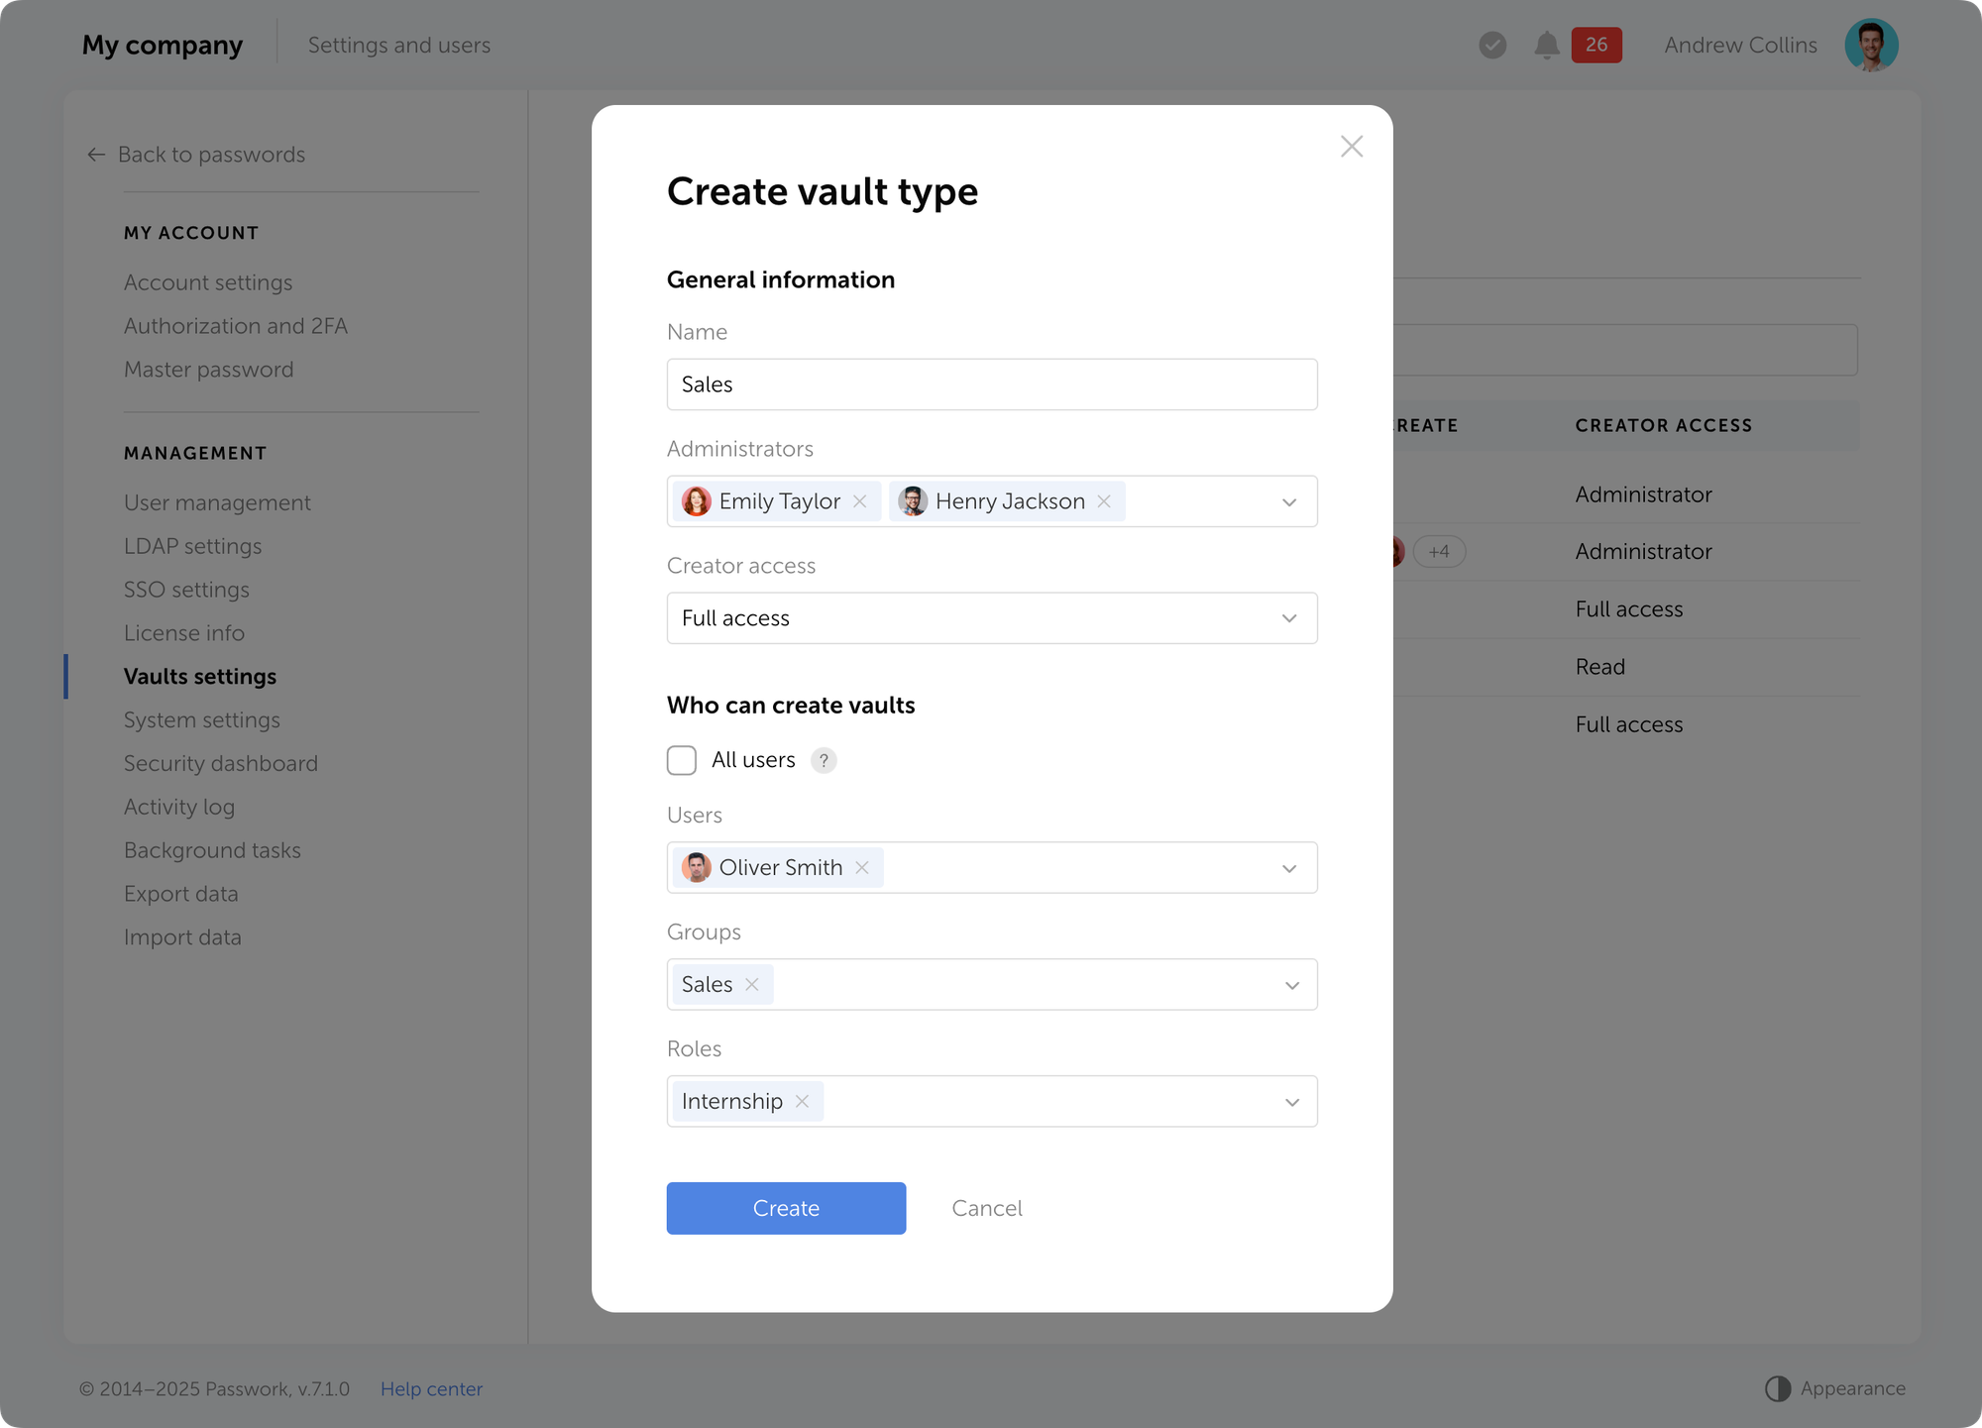Go to User management in sidebar

point(217,502)
